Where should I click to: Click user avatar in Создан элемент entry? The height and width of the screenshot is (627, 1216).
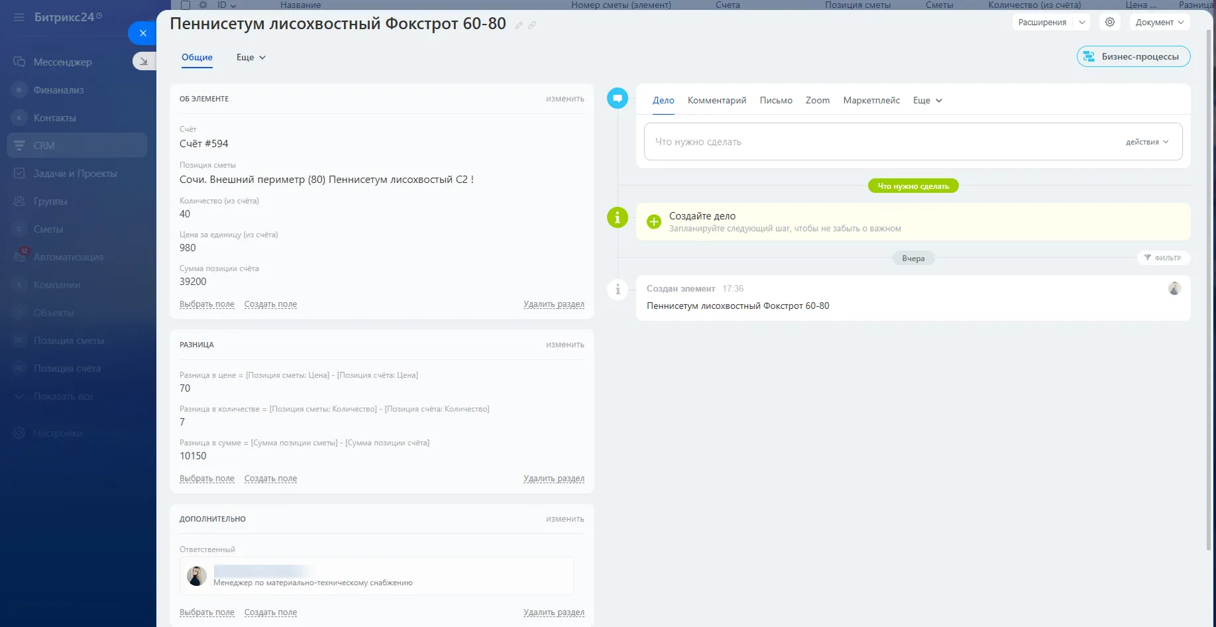(1174, 288)
